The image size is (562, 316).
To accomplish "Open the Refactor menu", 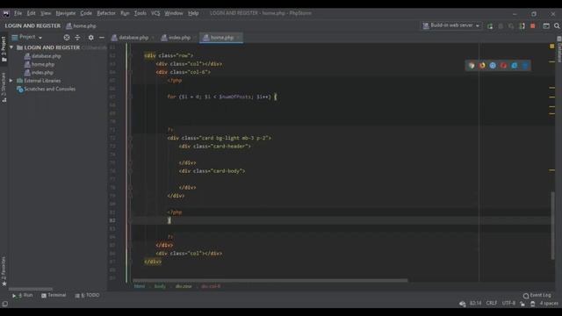I will point(106,13).
